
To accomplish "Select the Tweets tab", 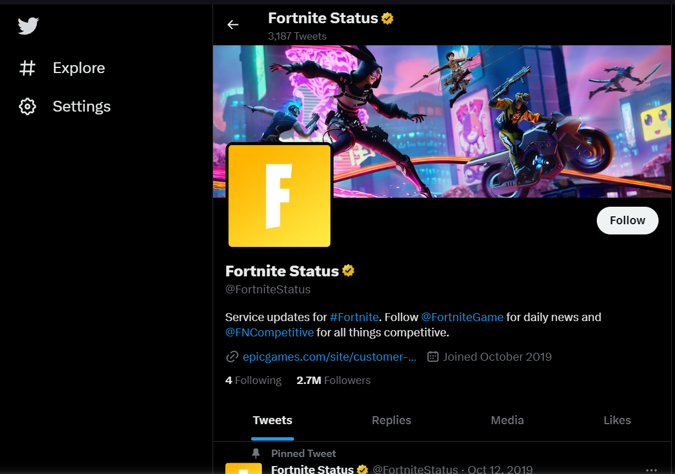I will 272,420.
